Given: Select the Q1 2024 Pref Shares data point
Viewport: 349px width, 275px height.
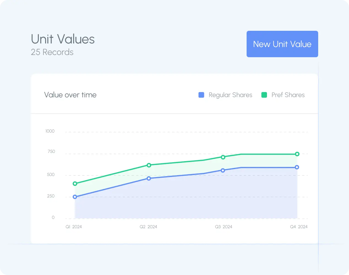Looking at the screenshot, I should pos(75,184).
